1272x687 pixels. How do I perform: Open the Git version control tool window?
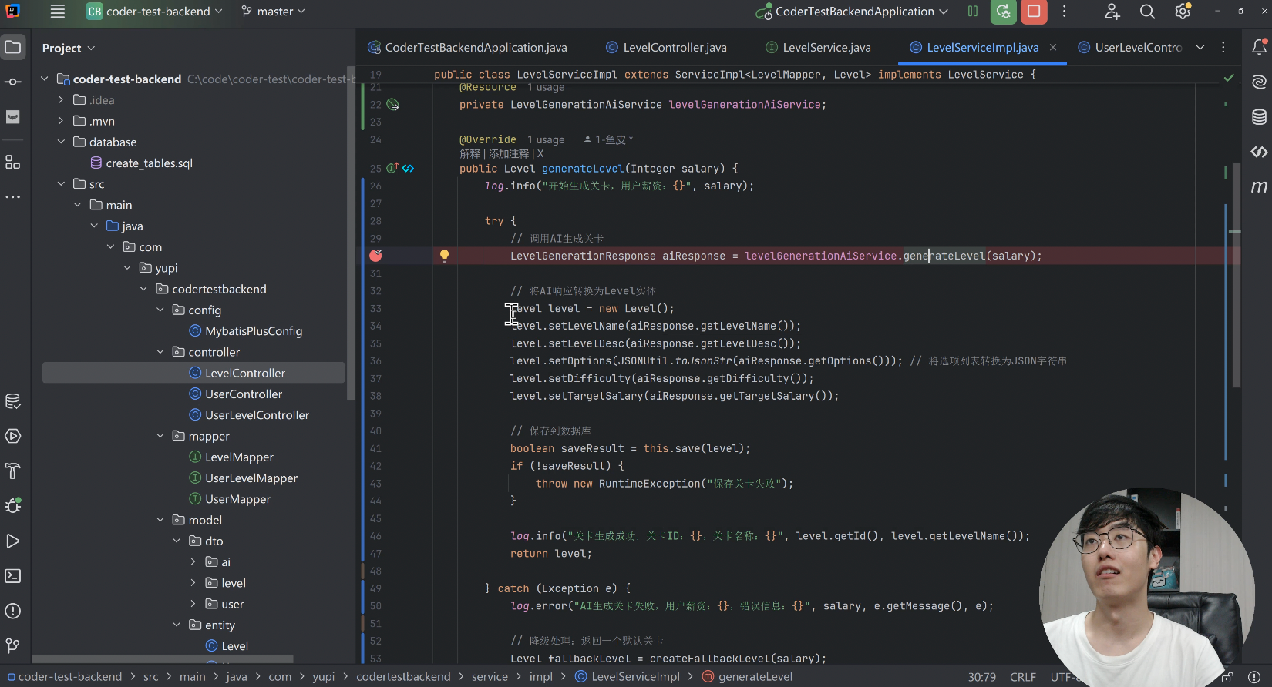coord(13,645)
